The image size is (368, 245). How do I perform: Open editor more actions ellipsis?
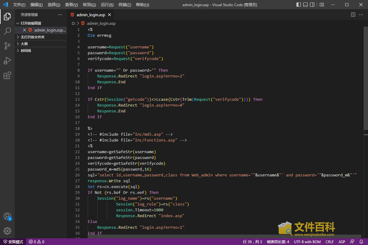coord(362,14)
